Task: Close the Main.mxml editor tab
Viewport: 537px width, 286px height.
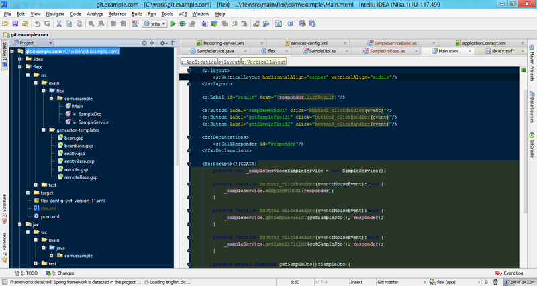Action: click(x=470, y=51)
